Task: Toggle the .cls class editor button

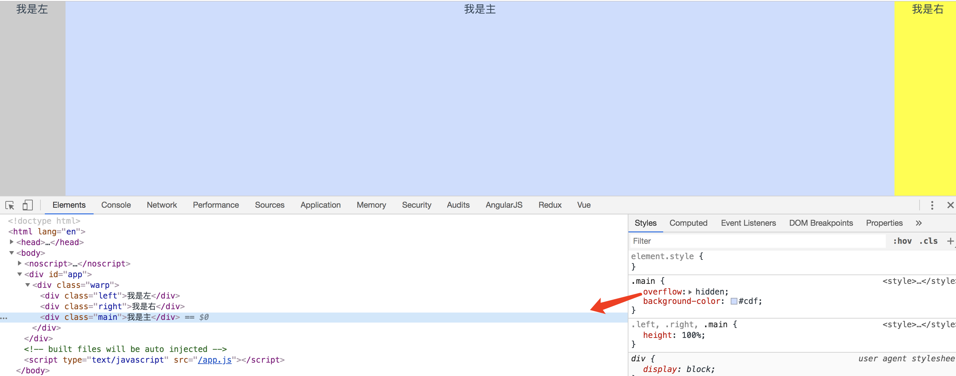Action: 928,241
